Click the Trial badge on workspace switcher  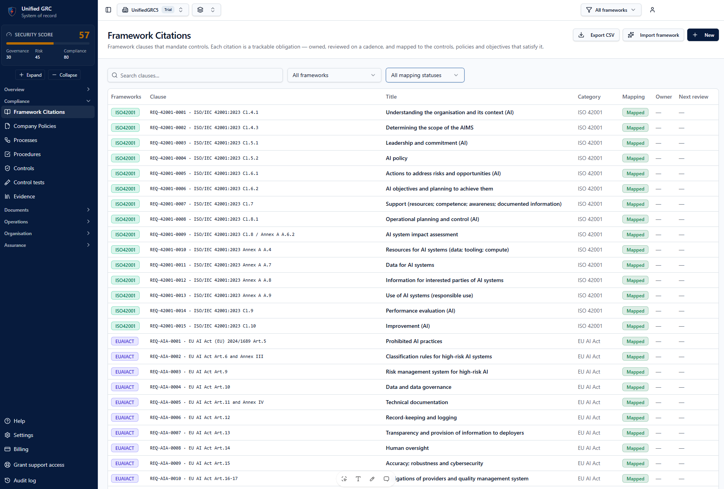pos(168,10)
